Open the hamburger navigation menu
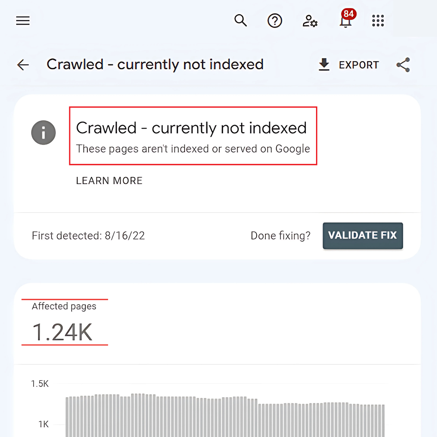The width and height of the screenshot is (437, 437). [x=23, y=21]
